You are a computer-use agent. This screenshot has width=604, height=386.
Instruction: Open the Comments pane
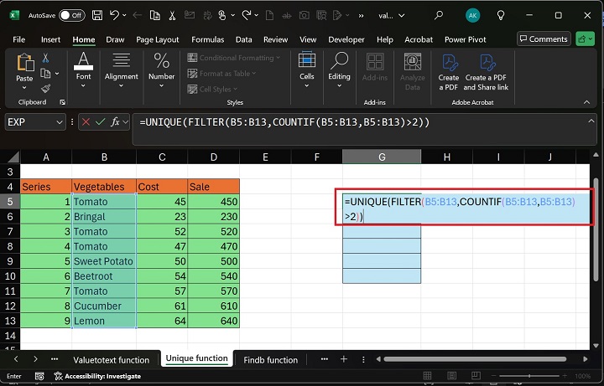pyautogui.click(x=543, y=39)
